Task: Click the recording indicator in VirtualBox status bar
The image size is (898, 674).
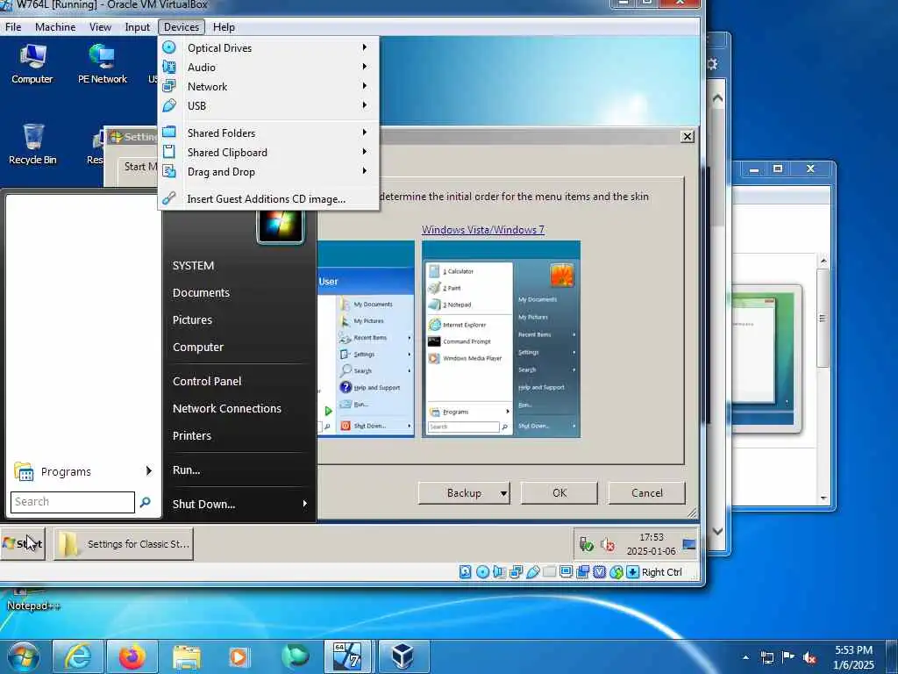Action: [x=583, y=572]
